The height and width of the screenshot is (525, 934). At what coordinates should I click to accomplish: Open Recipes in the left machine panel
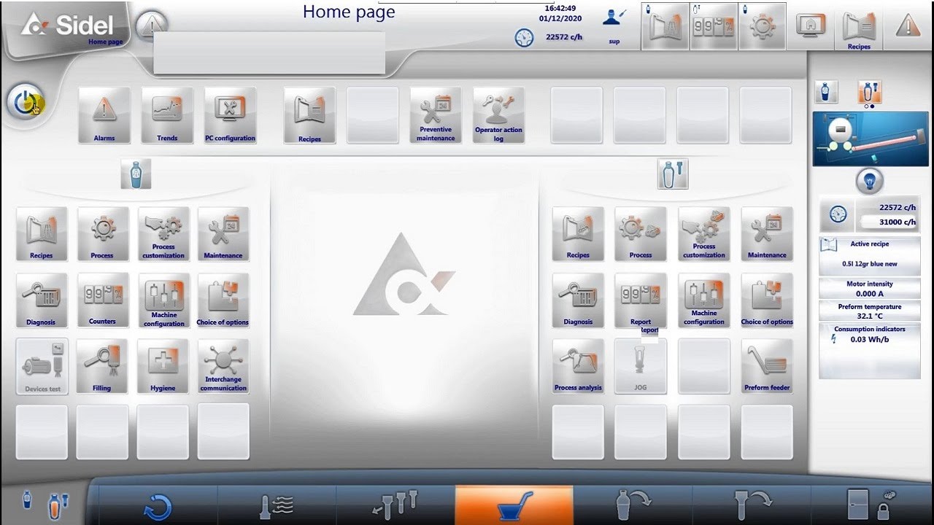[42, 234]
